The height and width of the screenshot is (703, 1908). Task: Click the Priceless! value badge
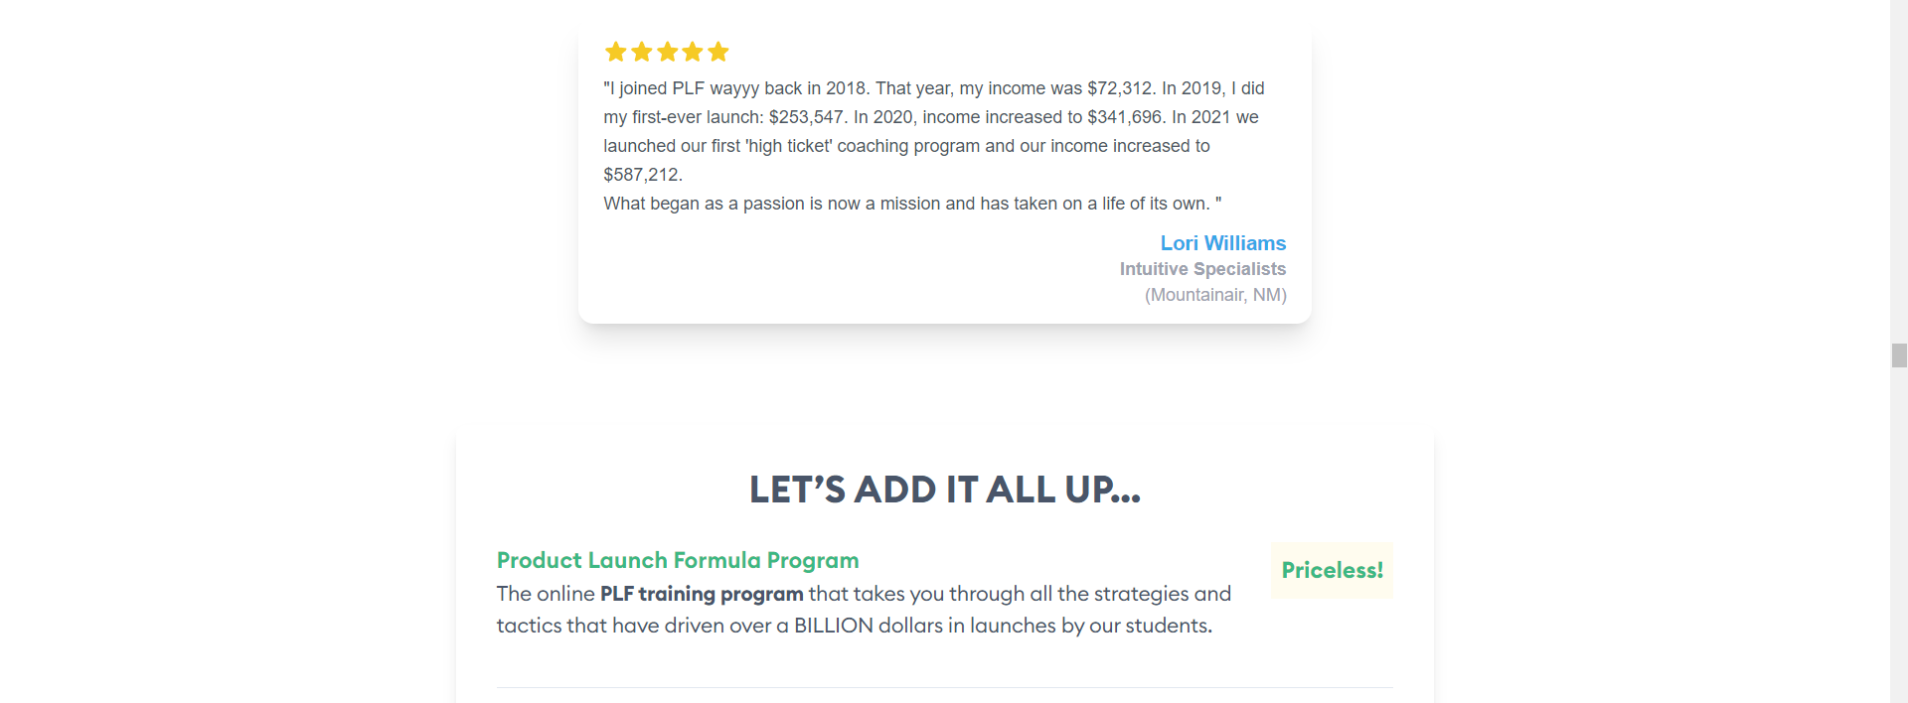[1332, 571]
